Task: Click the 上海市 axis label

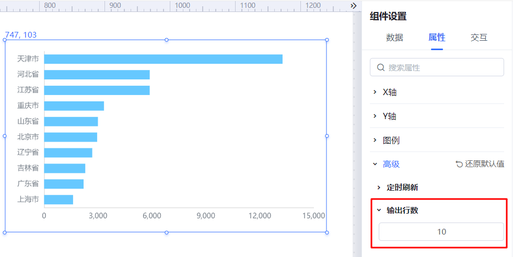Action: (x=28, y=200)
